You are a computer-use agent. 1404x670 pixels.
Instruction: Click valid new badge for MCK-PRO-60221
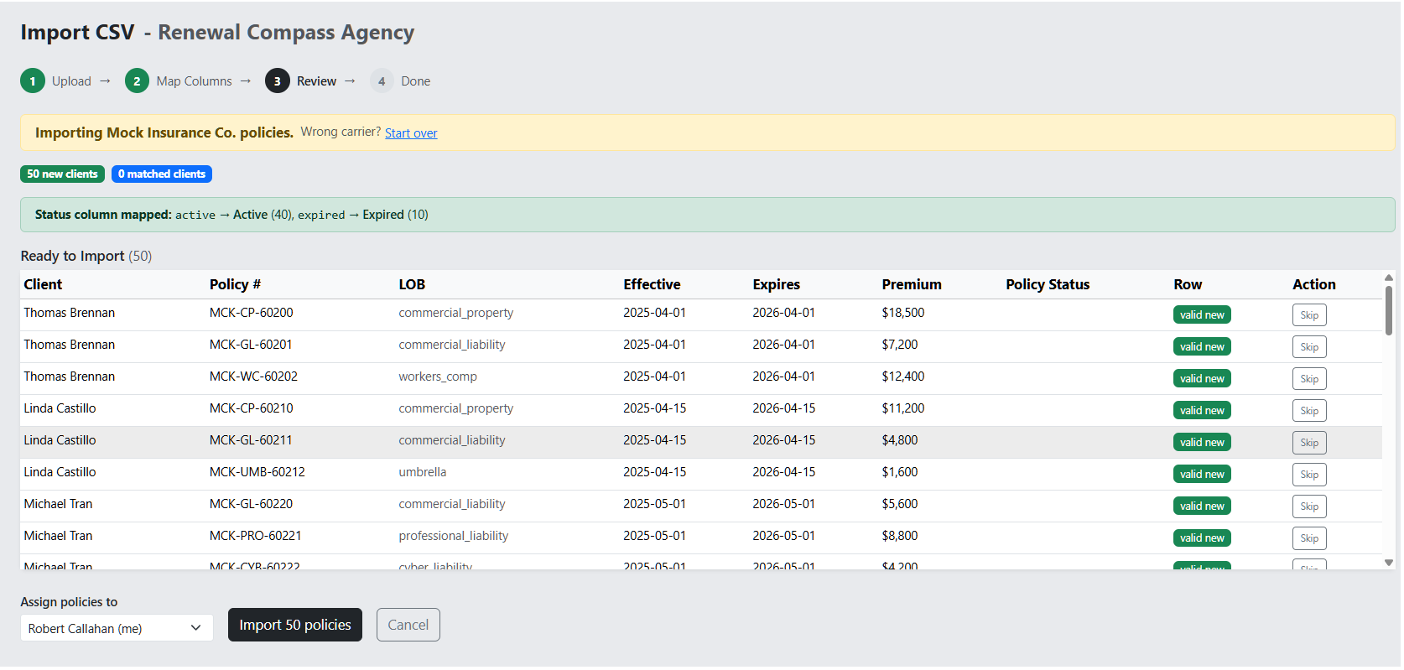click(x=1202, y=538)
